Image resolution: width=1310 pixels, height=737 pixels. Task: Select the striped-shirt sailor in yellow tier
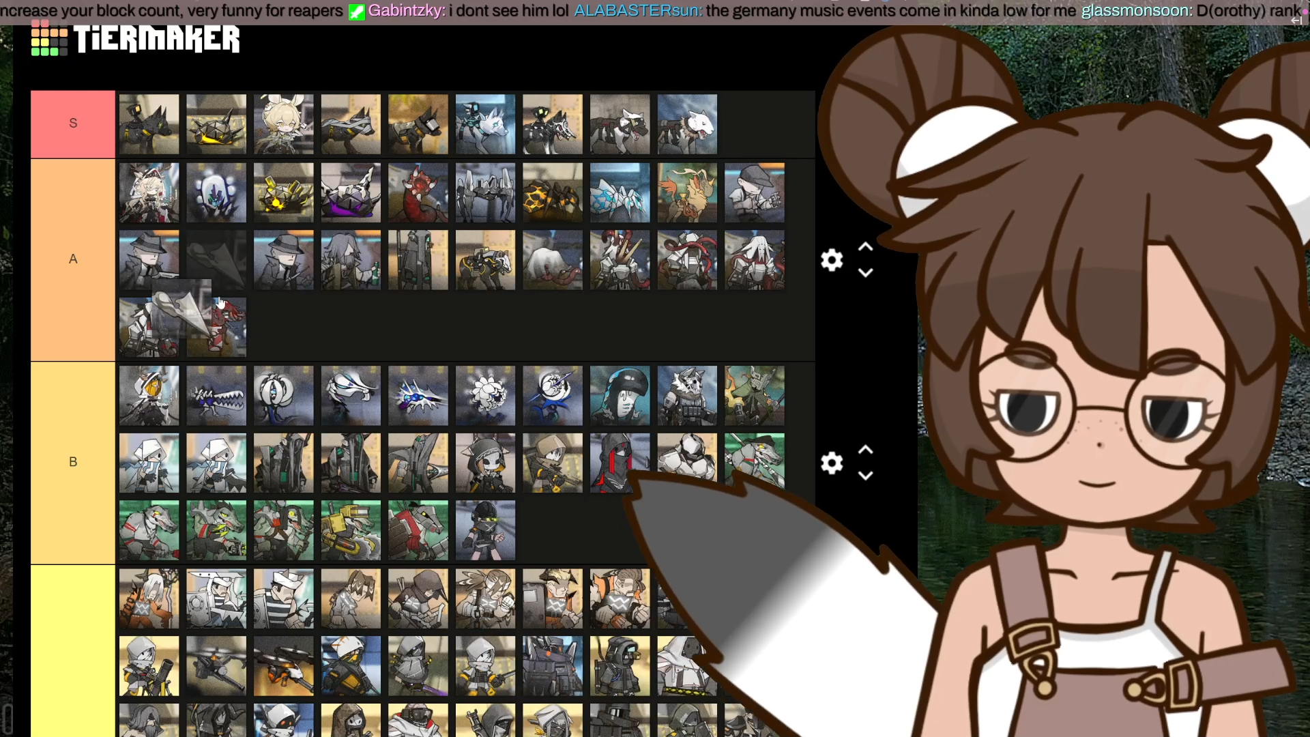[283, 598]
